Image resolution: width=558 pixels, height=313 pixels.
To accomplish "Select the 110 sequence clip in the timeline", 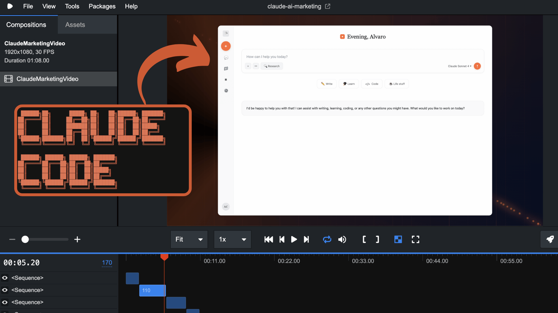I will (x=152, y=290).
